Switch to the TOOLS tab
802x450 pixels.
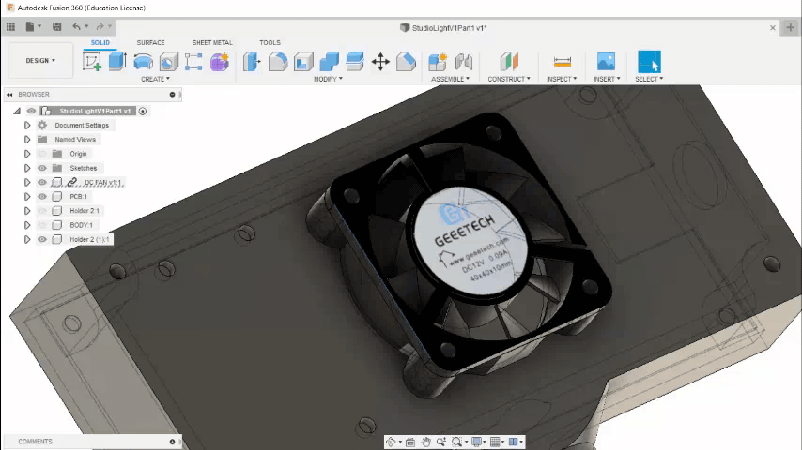[x=270, y=43]
